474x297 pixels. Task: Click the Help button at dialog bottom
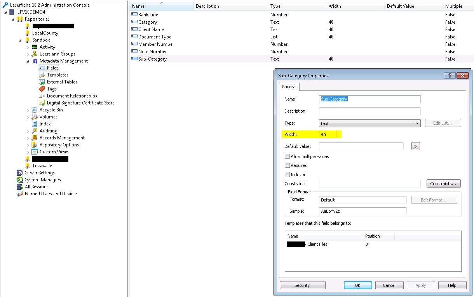click(452, 285)
